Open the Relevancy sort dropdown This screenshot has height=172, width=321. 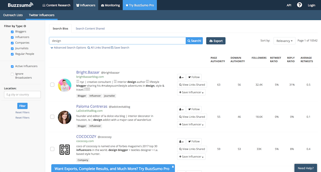[284, 41]
